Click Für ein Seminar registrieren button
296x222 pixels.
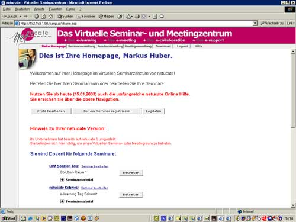click(107, 111)
